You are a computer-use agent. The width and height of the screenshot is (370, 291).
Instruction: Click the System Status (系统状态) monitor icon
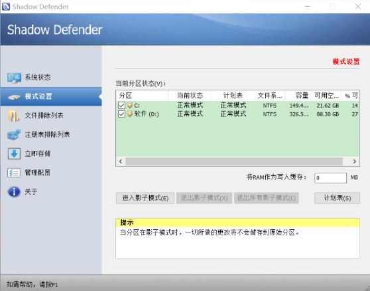point(14,78)
